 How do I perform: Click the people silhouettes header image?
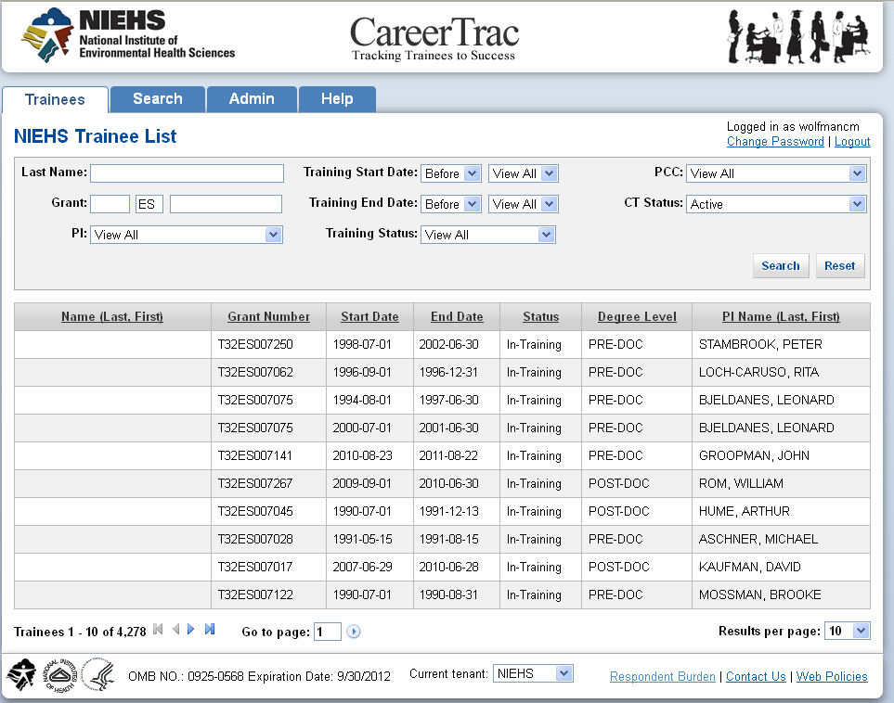pos(798,36)
